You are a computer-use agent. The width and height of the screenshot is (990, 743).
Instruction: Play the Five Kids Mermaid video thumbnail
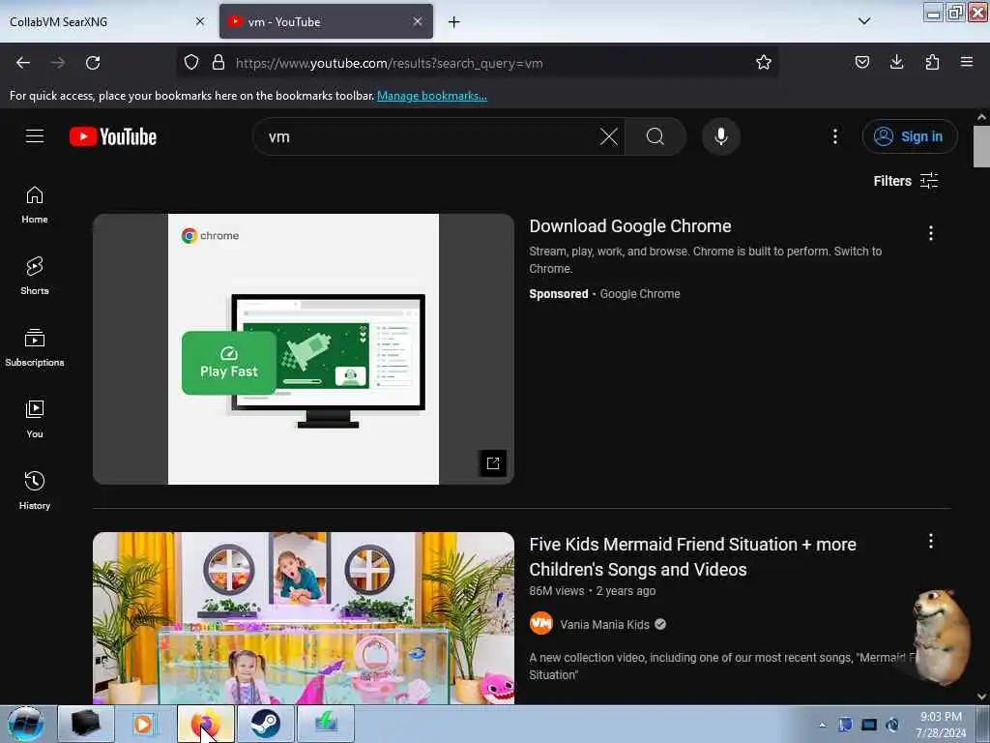[x=304, y=618]
